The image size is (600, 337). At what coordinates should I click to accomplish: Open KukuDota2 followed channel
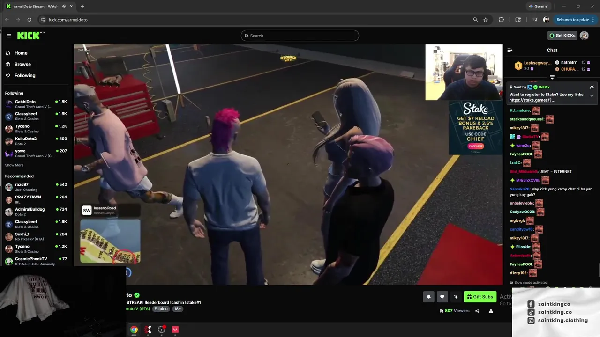click(36, 141)
